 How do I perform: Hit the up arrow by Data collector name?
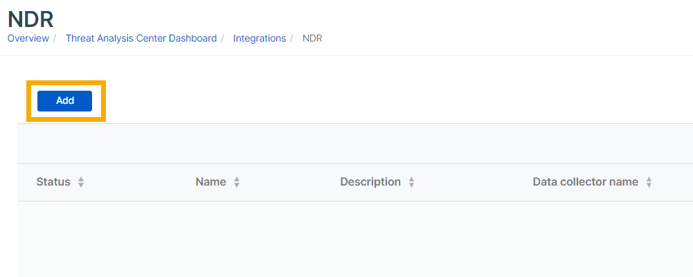[649, 179]
